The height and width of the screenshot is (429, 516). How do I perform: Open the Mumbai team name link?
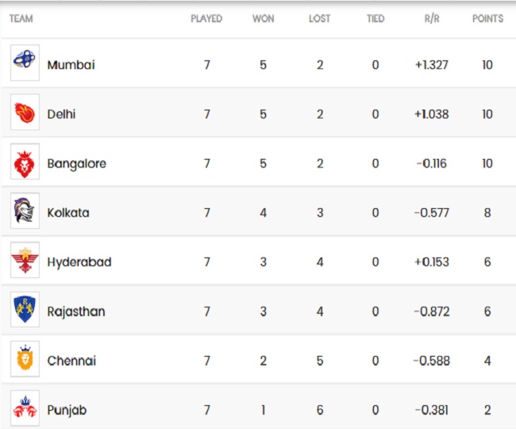pyautogui.click(x=71, y=65)
